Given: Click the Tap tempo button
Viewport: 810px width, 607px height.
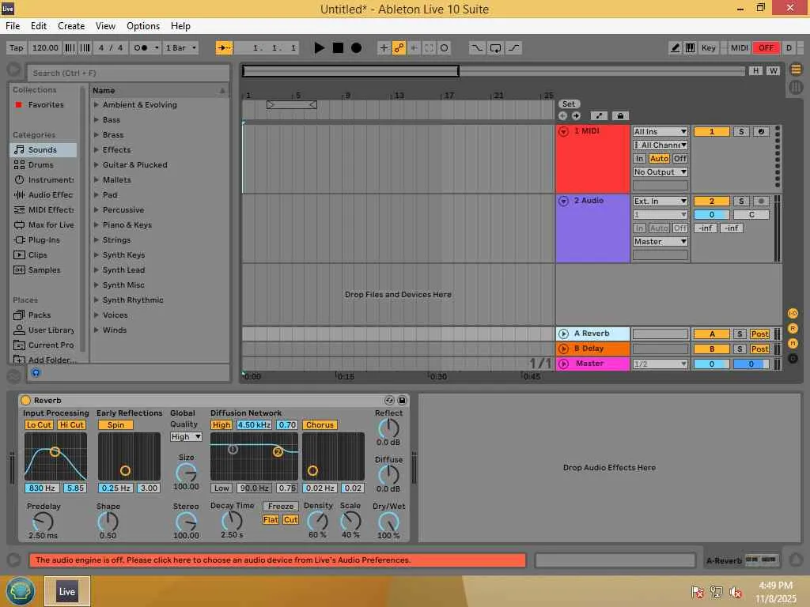Looking at the screenshot, I should (17, 48).
